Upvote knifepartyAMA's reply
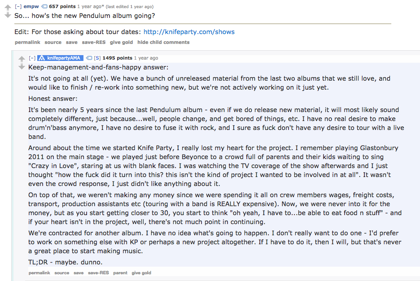This screenshot has width=420, height=281. click(x=22, y=59)
